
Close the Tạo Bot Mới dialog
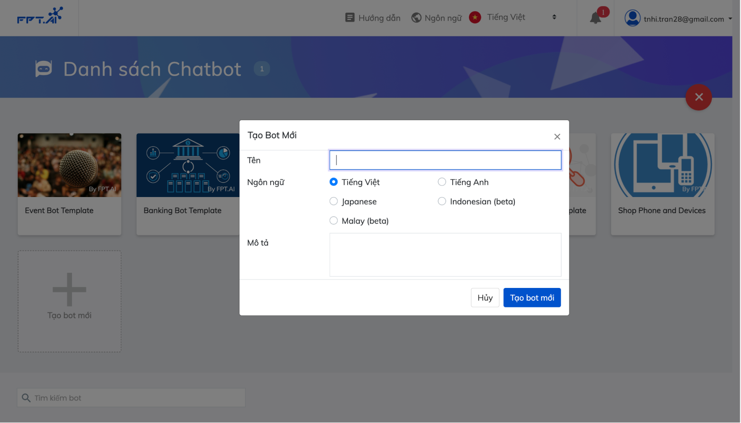point(557,137)
